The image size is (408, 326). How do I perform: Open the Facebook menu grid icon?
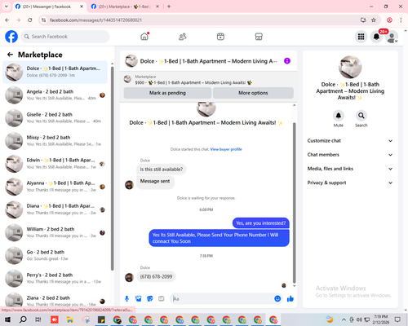point(361,37)
